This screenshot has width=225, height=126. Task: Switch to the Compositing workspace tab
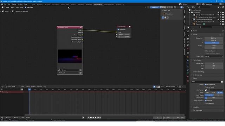98,5
